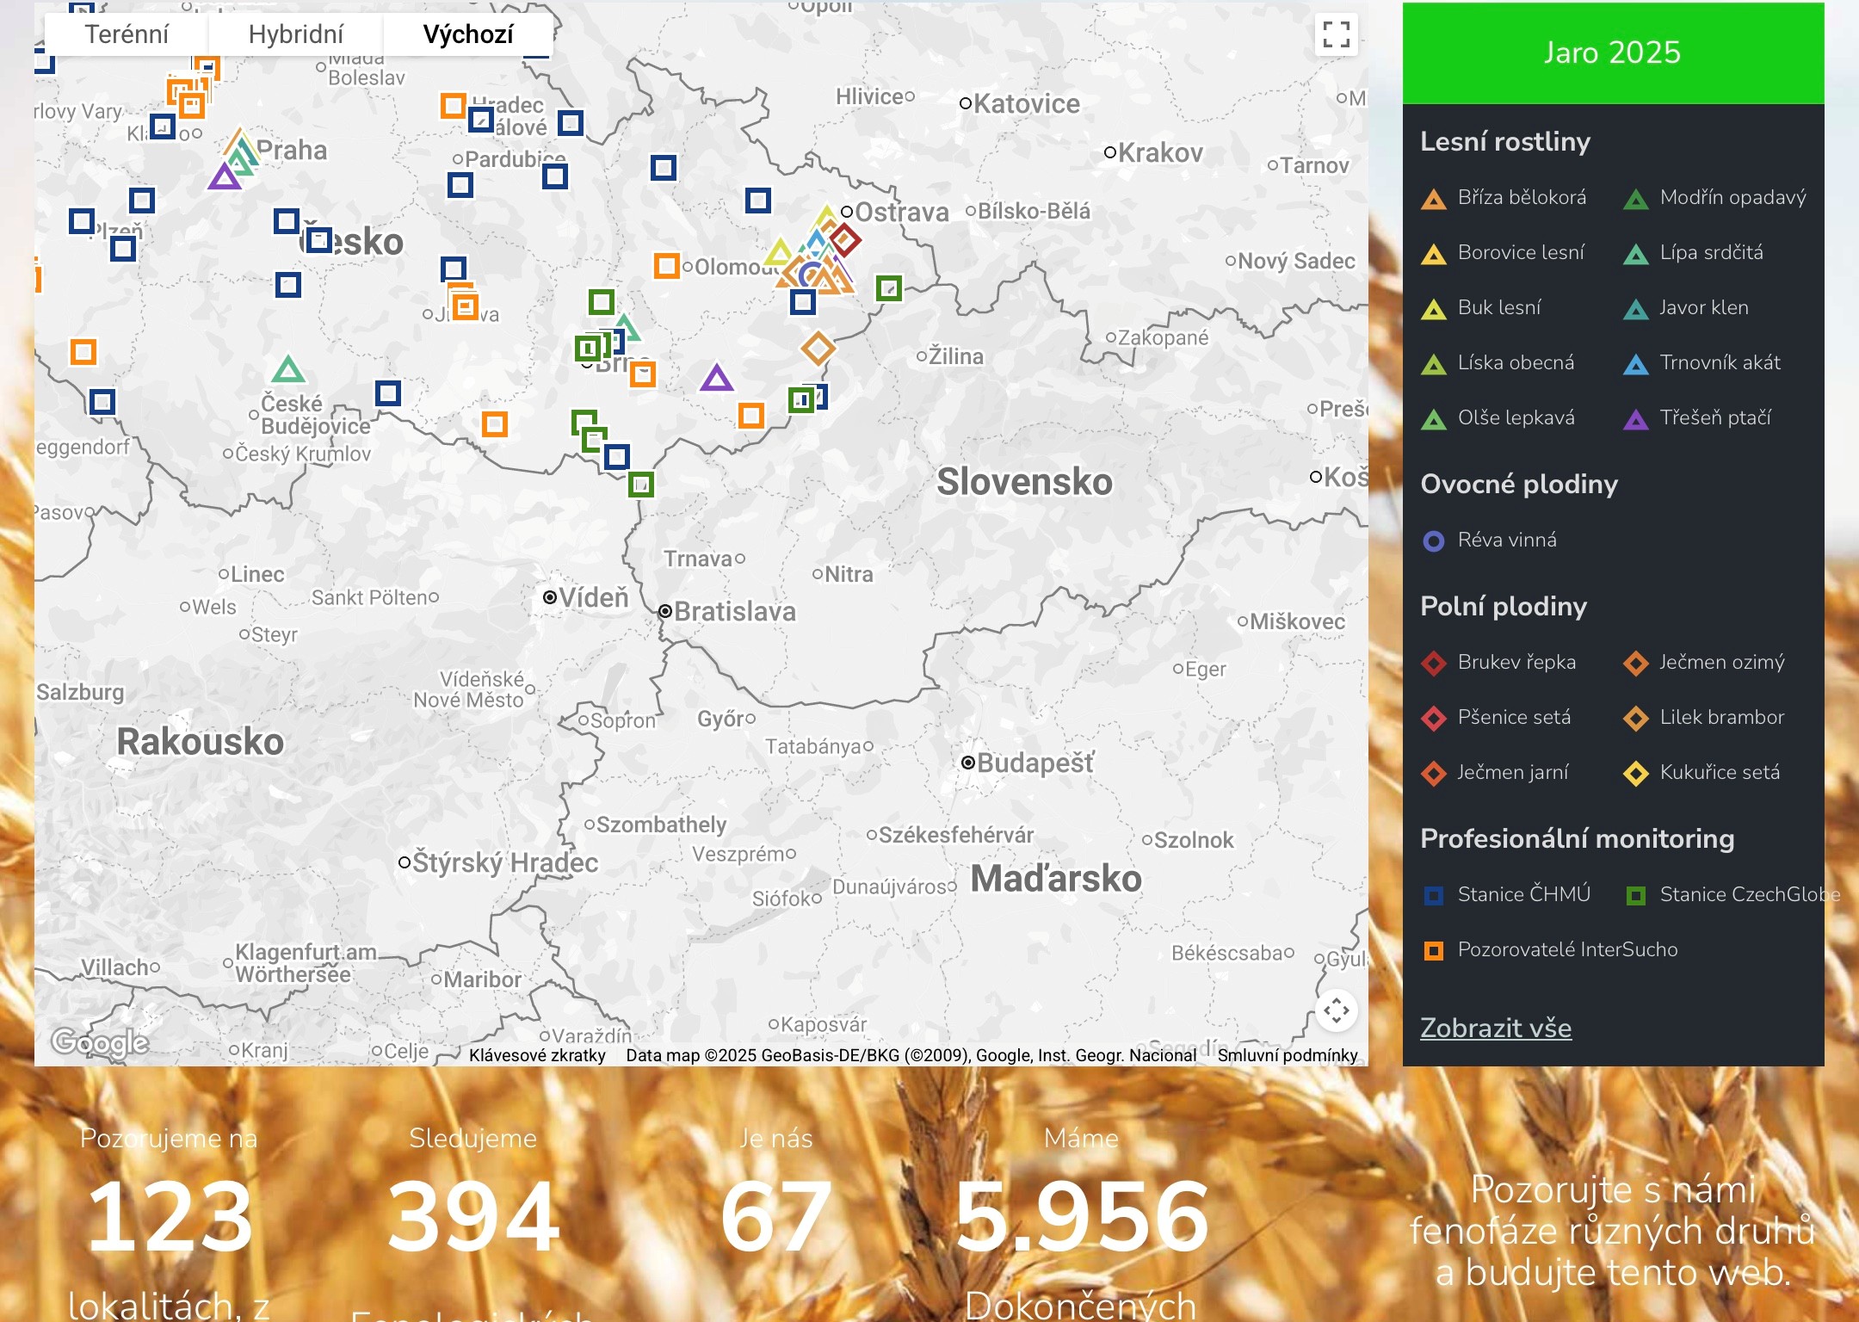The height and width of the screenshot is (1322, 1859).
Task: Toggle Bříza bělokorá legend entry
Action: (1504, 198)
